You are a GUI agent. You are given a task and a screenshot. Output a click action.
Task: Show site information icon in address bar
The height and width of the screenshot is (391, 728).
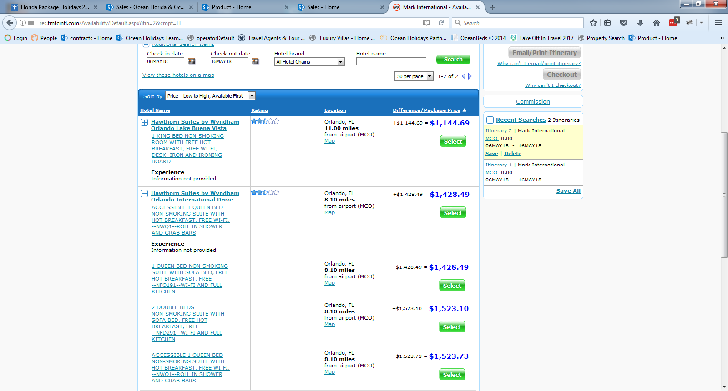(22, 23)
